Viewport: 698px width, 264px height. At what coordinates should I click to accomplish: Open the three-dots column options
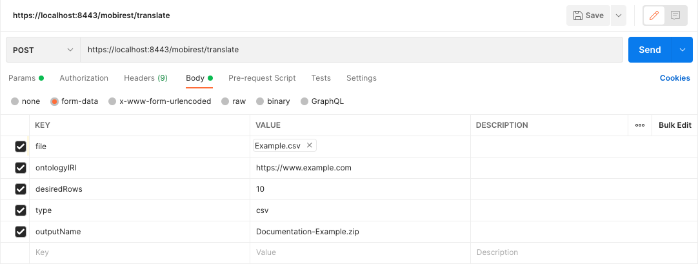pos(640,125)
